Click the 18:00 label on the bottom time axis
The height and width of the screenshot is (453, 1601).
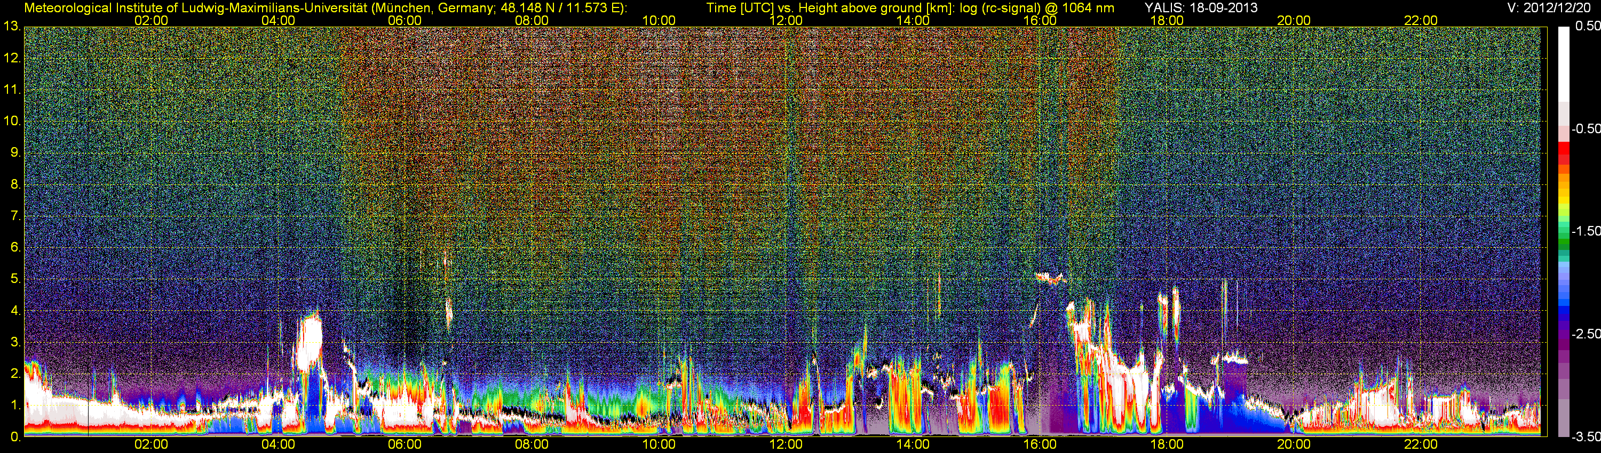(x=1167, y=445)
